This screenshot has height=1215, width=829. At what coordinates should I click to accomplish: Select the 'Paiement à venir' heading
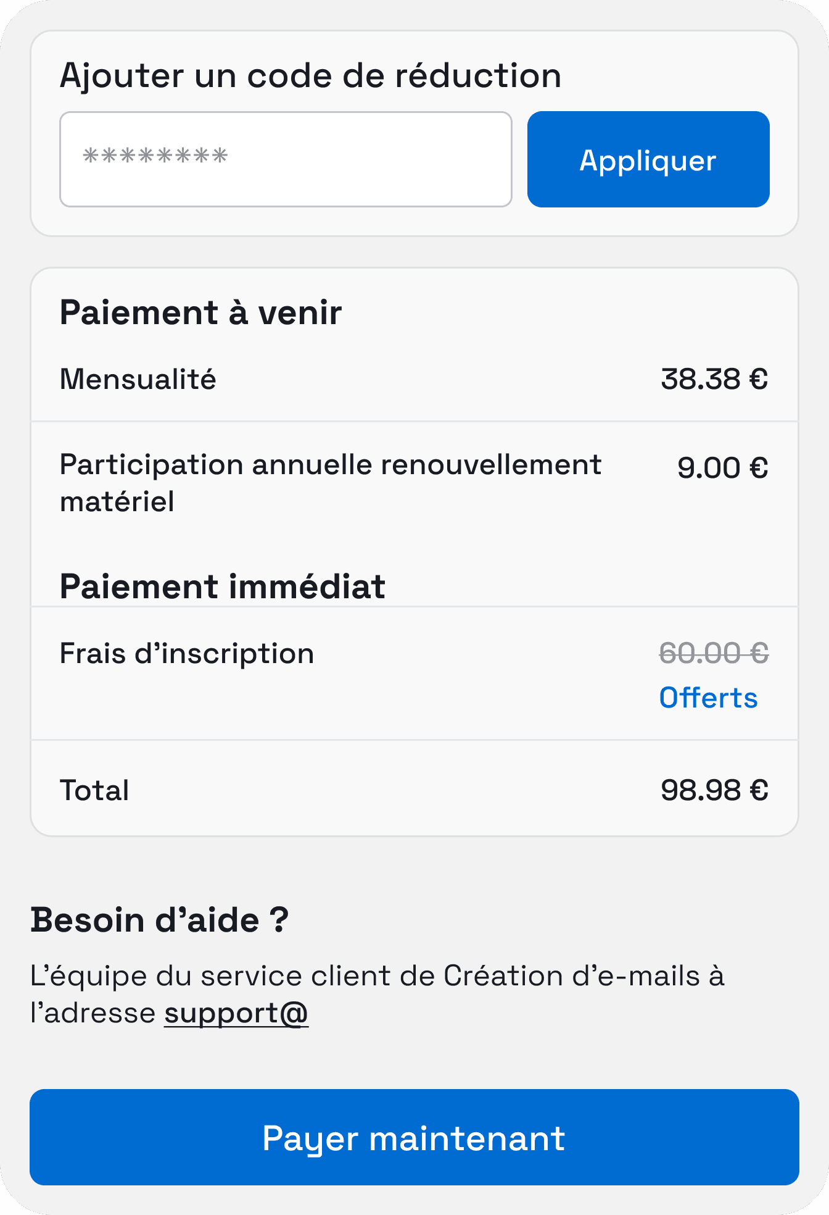click(200, 312)
